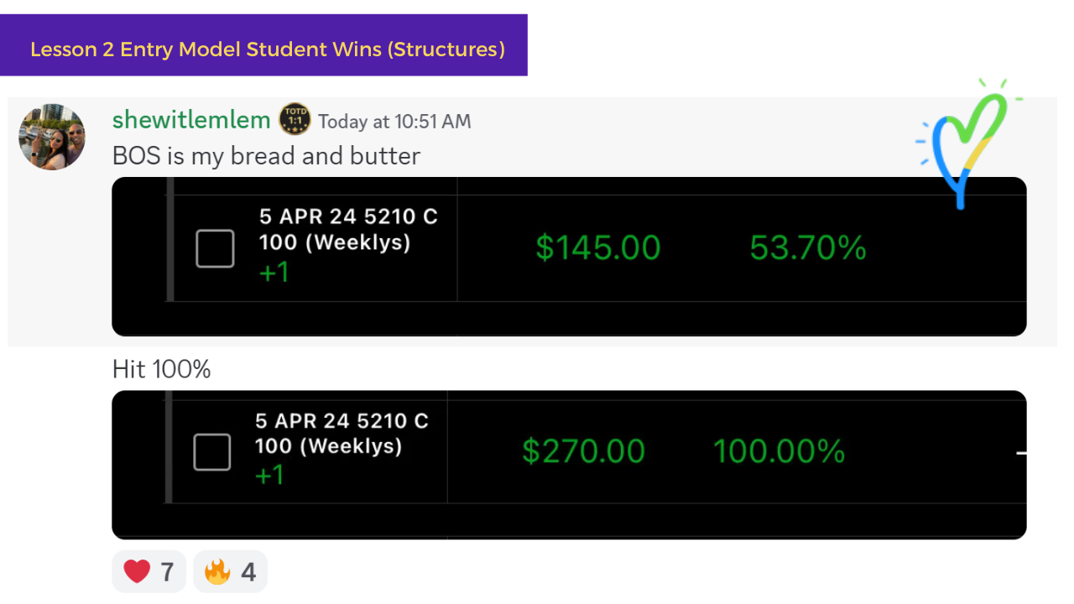The image size is (1074, 604).
Task: Click the option label in the $270.00 row
Action: tap(341, 433)
